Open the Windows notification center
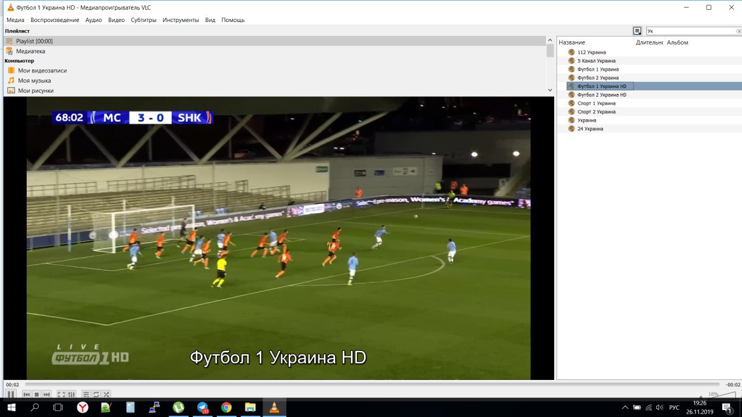The height and width of the screenshot is (417, 742). [727, 408]
